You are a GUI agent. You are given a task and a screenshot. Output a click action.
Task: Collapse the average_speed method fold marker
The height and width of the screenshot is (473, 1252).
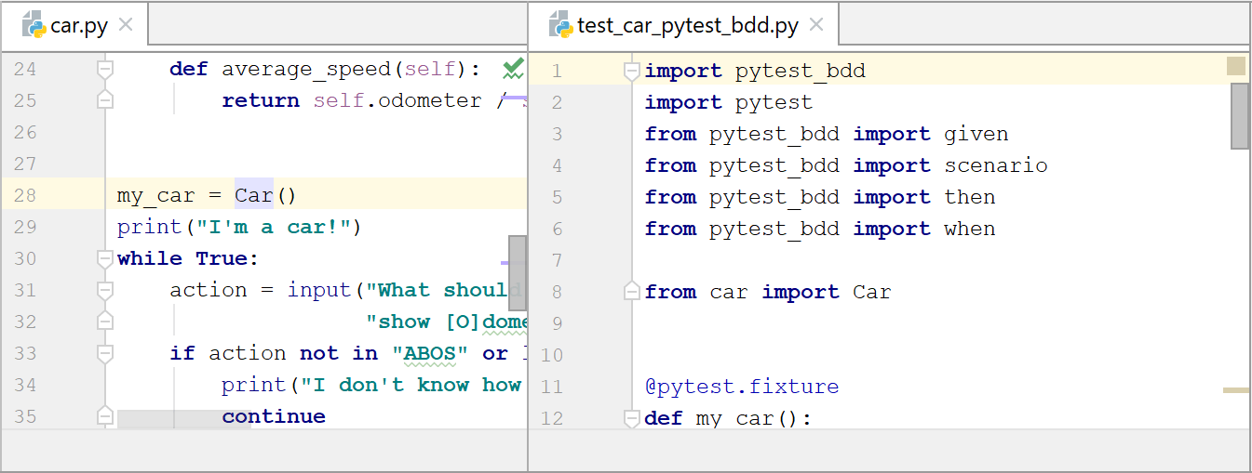click(105, 69)
